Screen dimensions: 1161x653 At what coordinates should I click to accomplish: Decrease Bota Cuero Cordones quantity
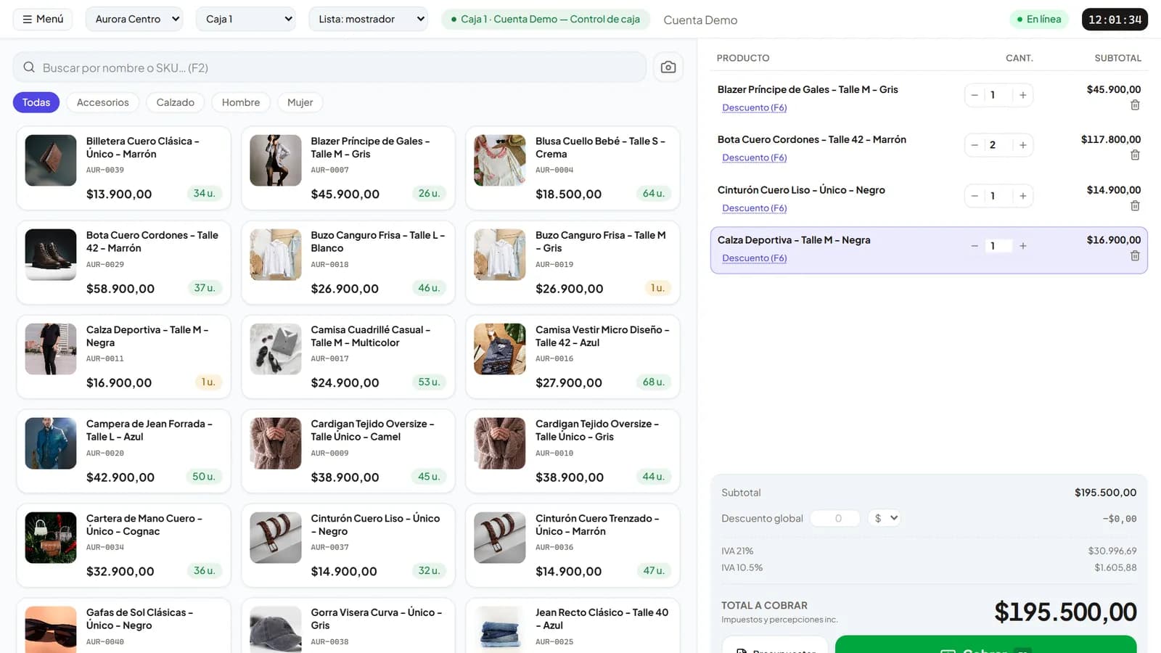click(x=975, y=145)
